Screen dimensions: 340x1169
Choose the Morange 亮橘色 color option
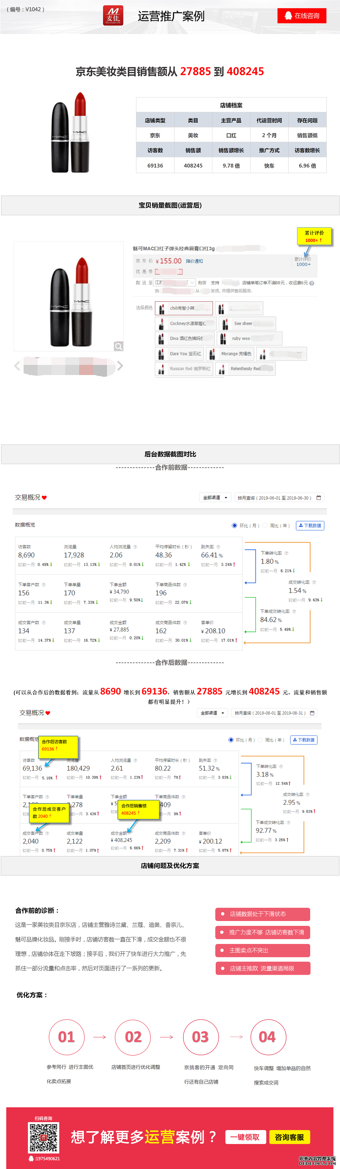click(x=230, y=354)
